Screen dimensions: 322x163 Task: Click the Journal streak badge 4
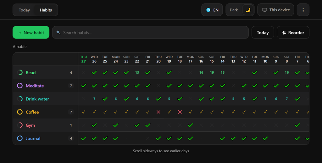71,138
